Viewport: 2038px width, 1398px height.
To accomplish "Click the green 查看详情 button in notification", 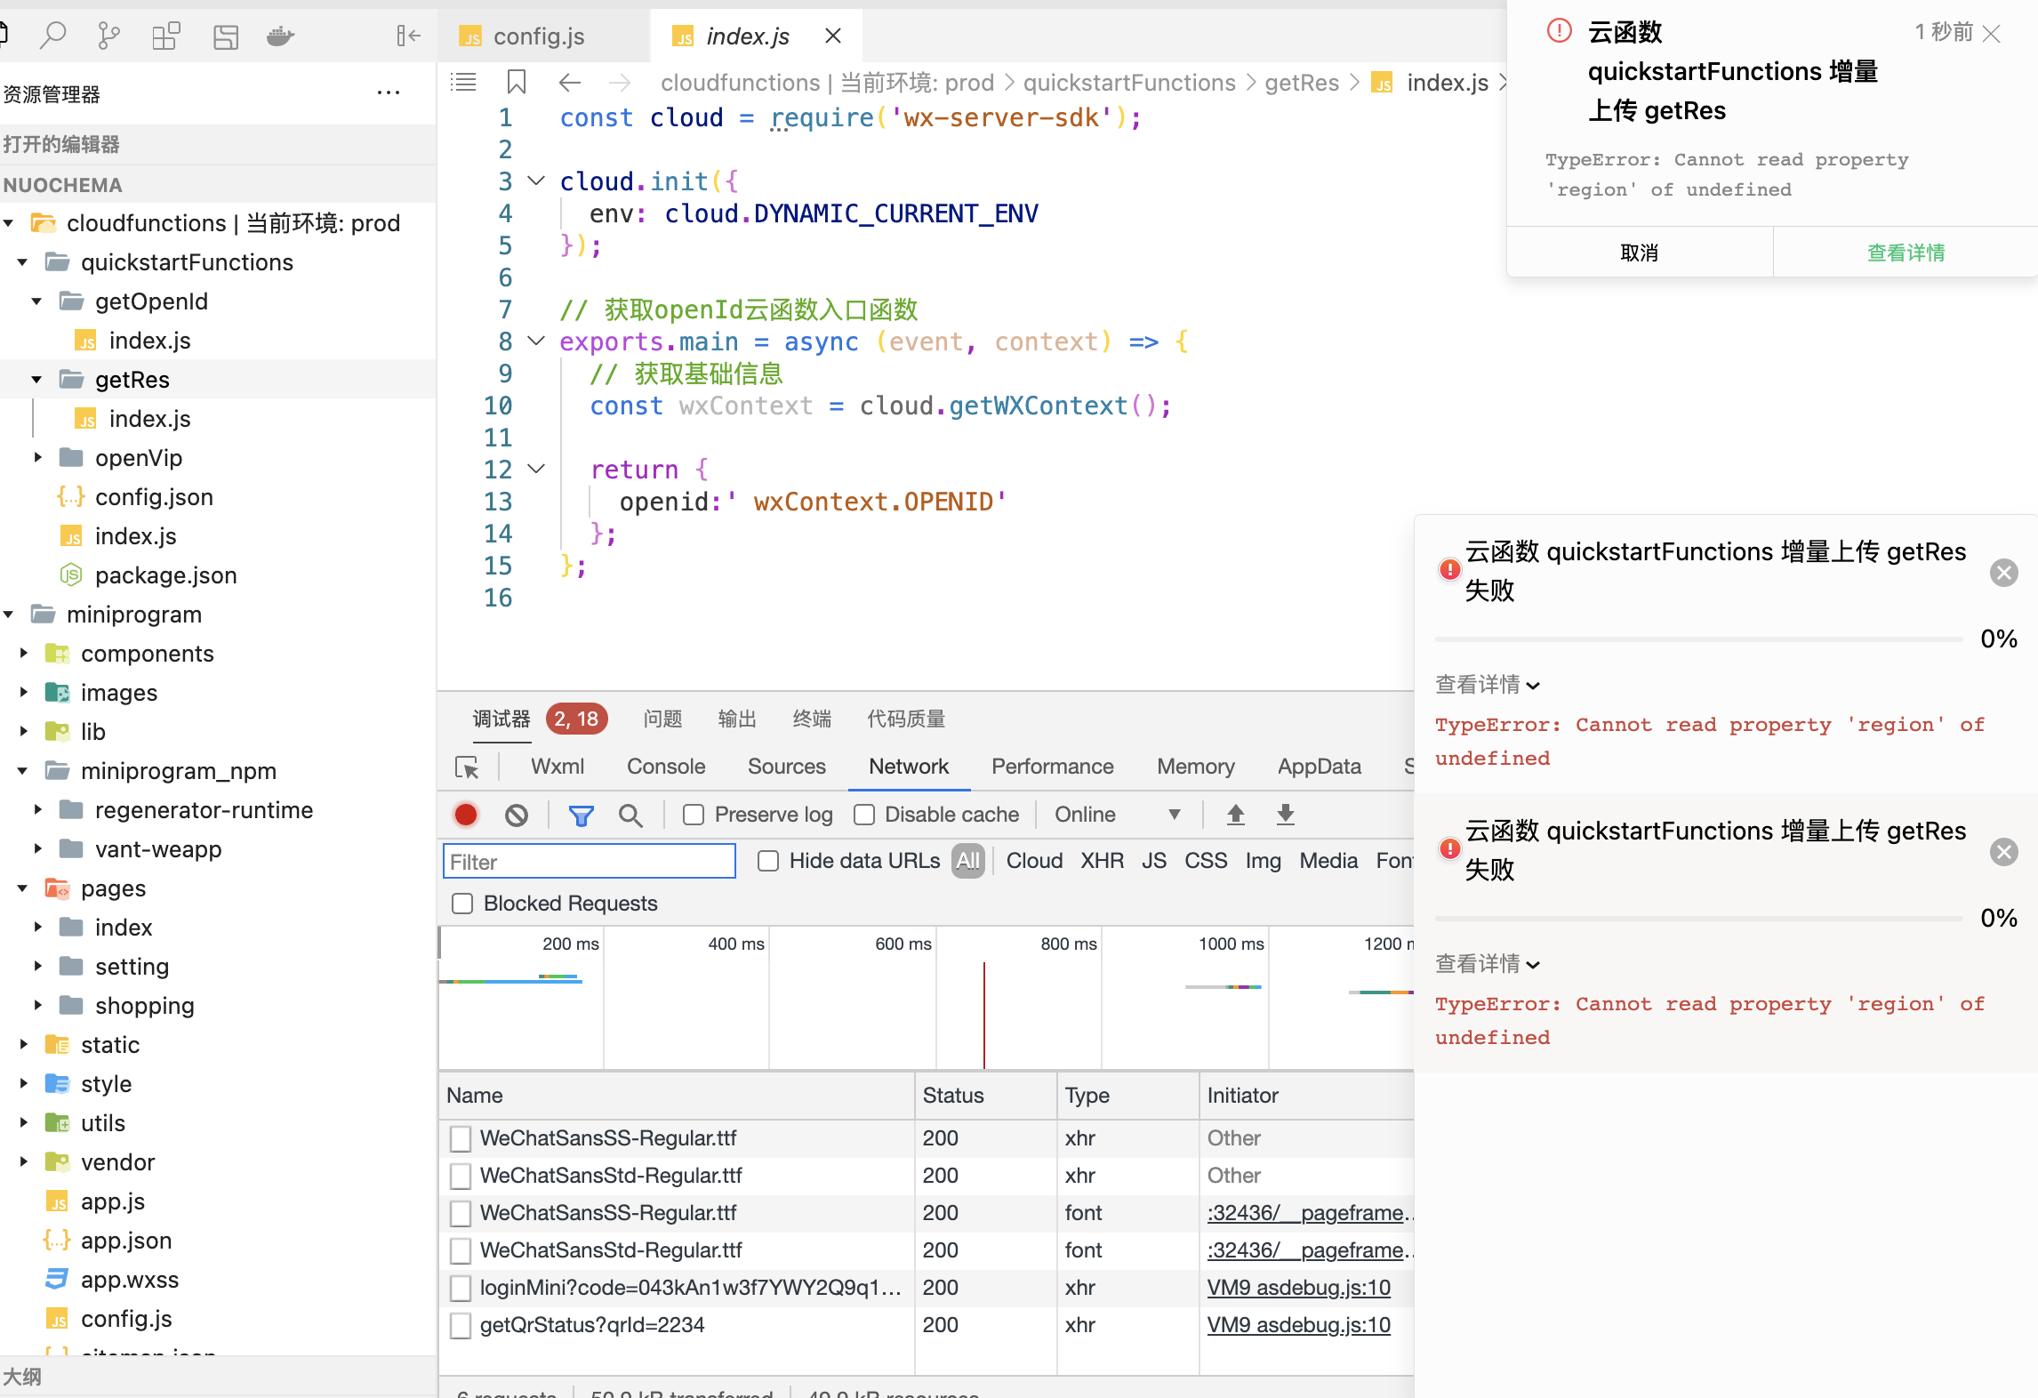I will click(x=1906, y=253).
